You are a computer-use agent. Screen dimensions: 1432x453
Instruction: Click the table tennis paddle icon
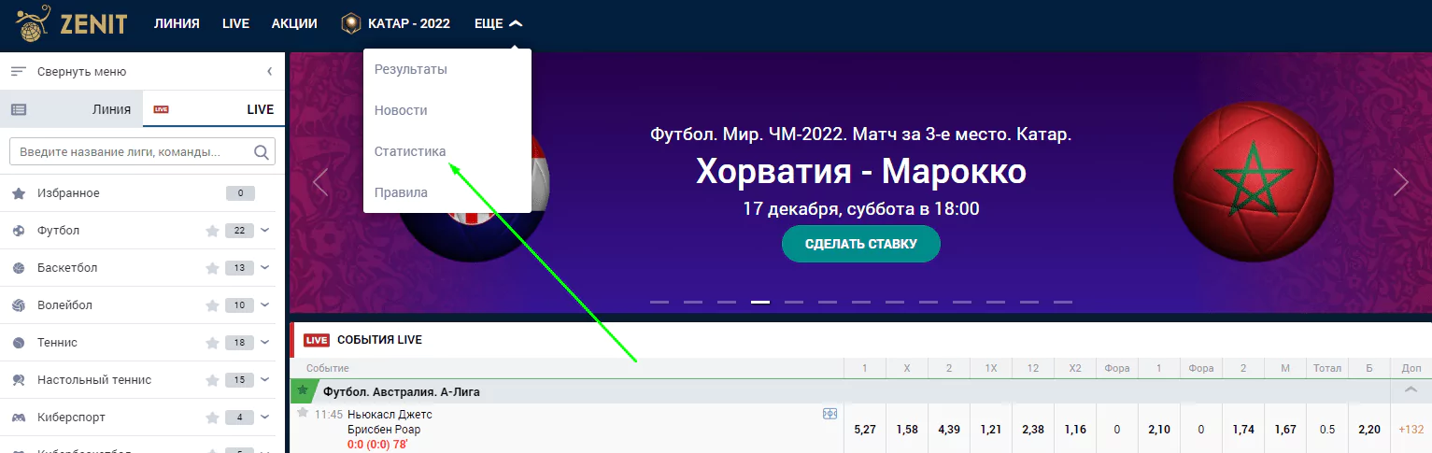click(19, 380)
